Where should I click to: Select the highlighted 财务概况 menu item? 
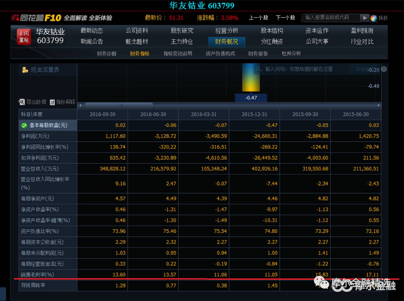[227, 42]
